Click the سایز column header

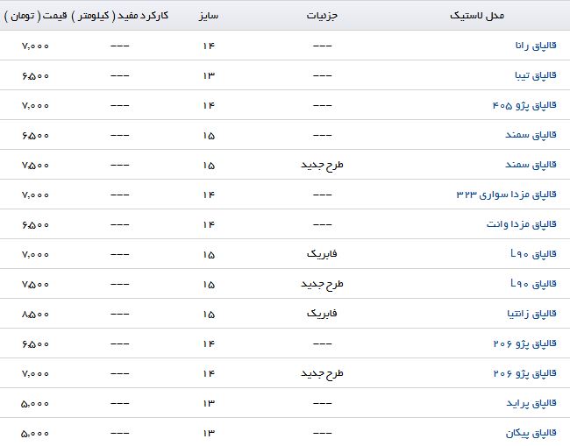209,16
